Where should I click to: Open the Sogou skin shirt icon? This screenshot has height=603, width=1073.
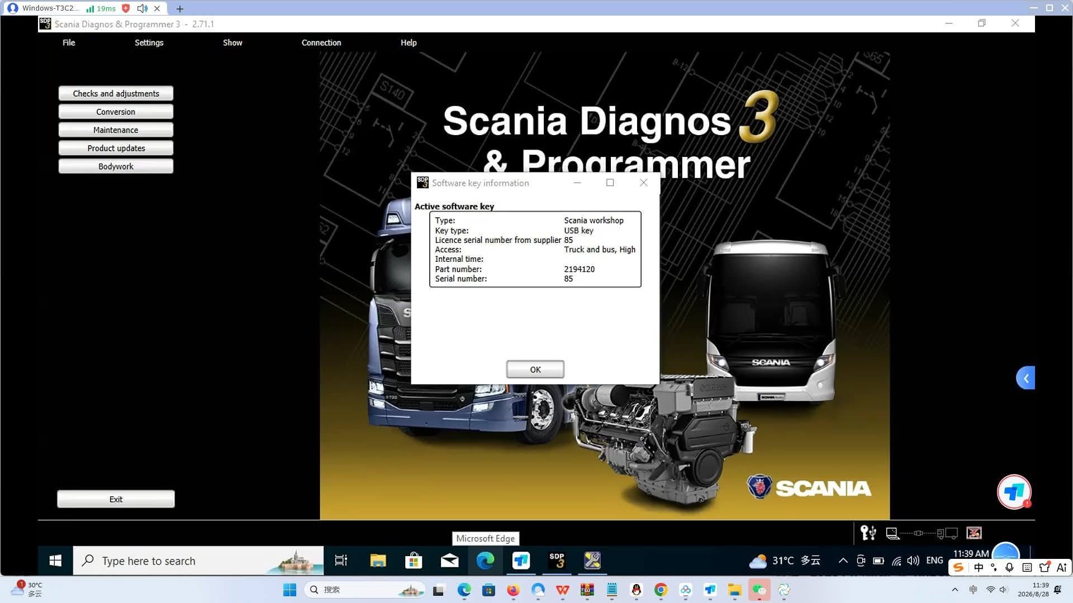(x=1044, y=567)
